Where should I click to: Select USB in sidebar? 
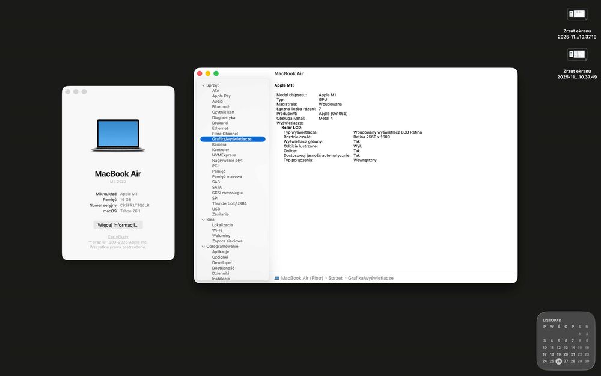[216, 209]
